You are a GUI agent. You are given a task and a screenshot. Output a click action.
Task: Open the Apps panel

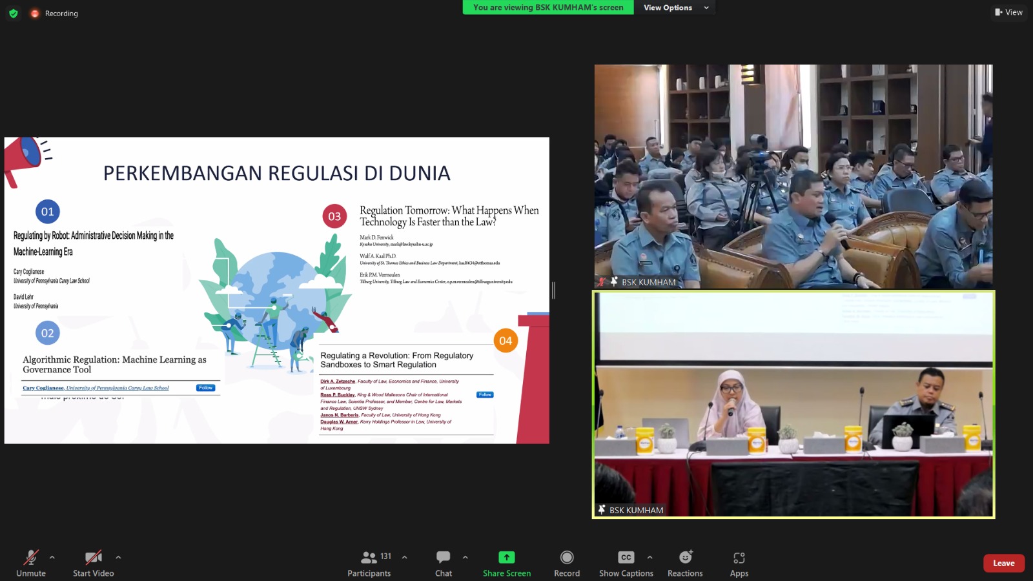739,558
